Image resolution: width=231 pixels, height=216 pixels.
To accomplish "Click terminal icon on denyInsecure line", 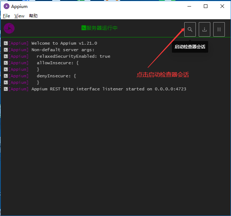I will pyautogui.click(x=6, y=76).
